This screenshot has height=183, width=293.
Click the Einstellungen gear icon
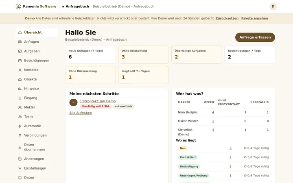20,168
